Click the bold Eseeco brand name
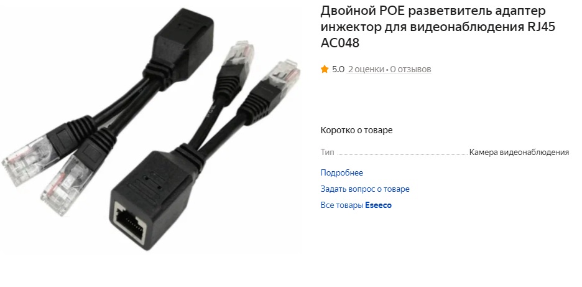 click(x=378, y=205)
